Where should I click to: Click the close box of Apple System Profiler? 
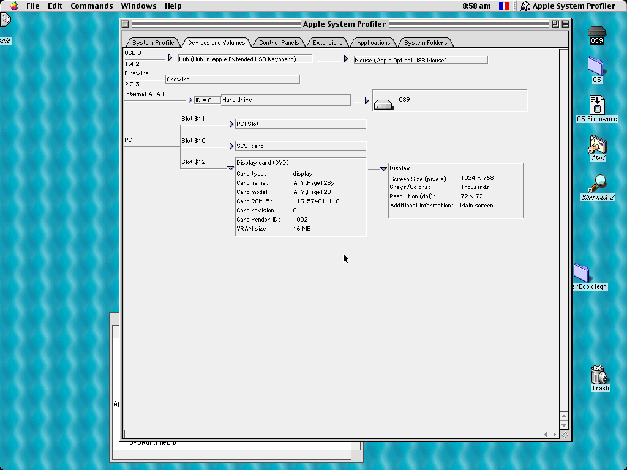[x=125, y=24]
